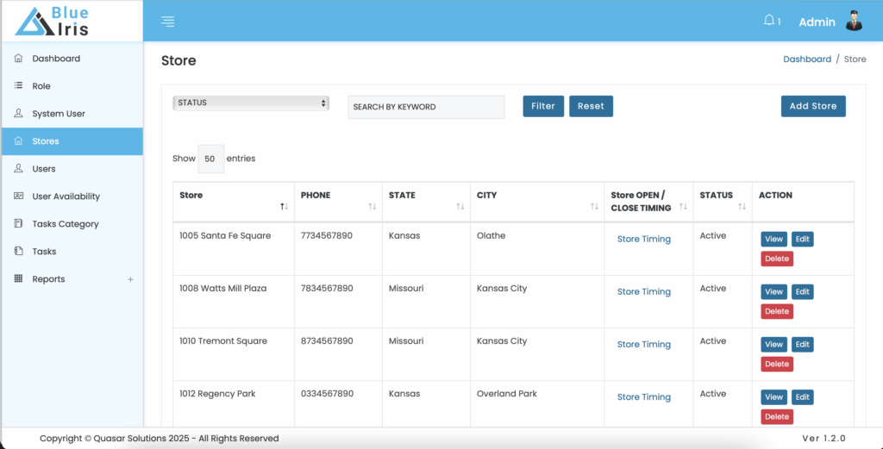Screen dimensions: 883x449
Task: Select Stores in the sidebar
Action: [x=72, y=141]
